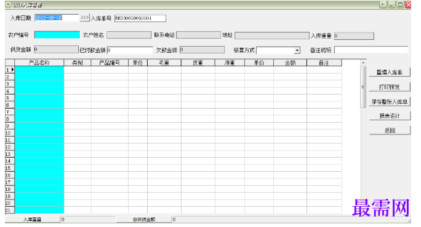Click the 皮重 column header
Viewport: 421px width, 227px height.
click(x=198, y=63)
